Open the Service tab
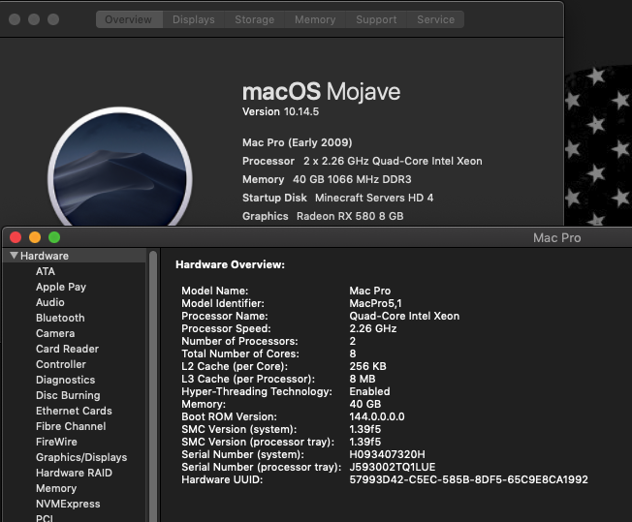The image size is (632, 522). [435, 19]
